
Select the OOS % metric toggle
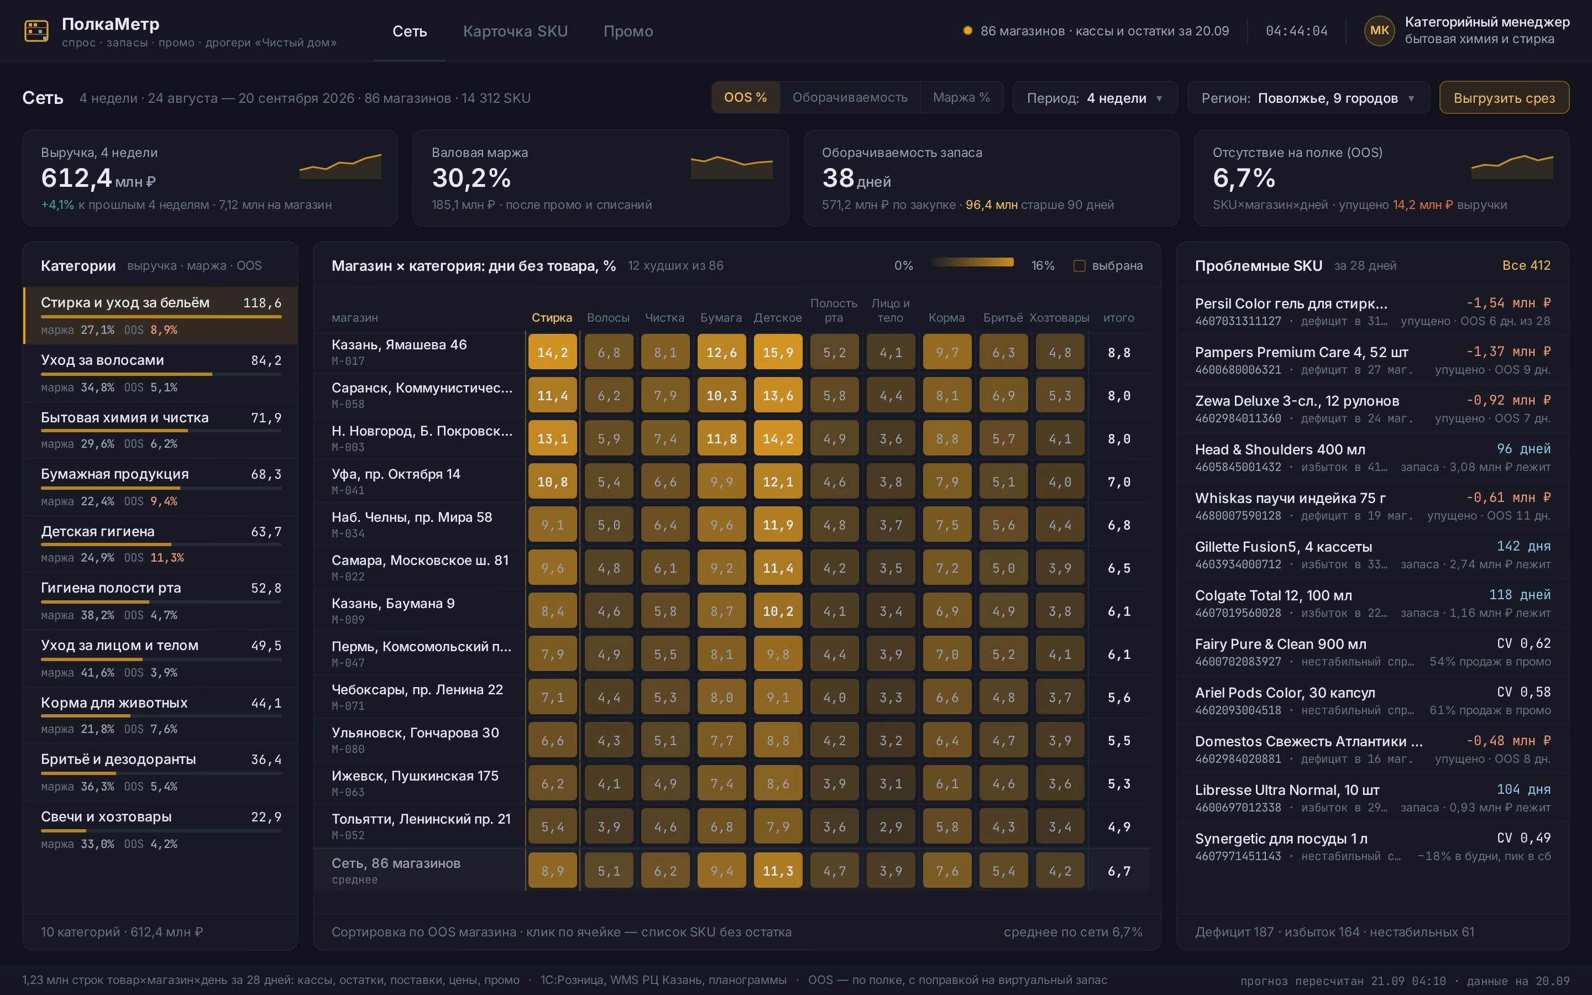tap(745, 97)
